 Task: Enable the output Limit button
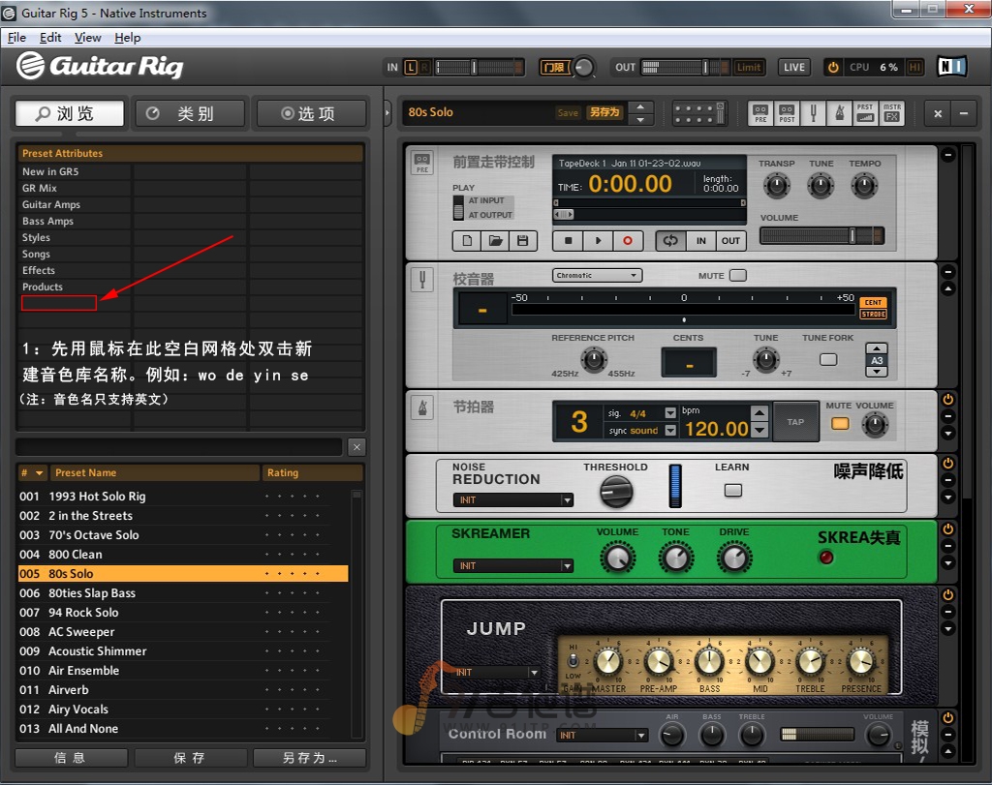pyautogui.click(x=749, y=67)
